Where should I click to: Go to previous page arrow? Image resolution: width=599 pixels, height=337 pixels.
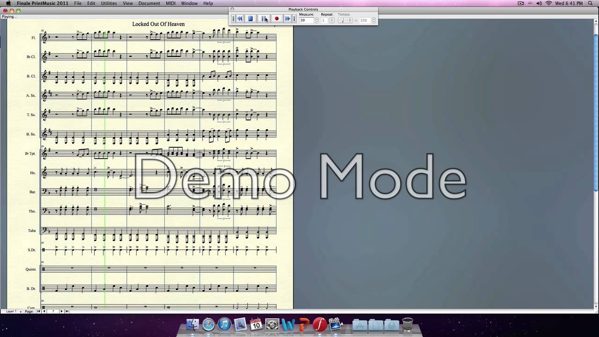point(44,311)
